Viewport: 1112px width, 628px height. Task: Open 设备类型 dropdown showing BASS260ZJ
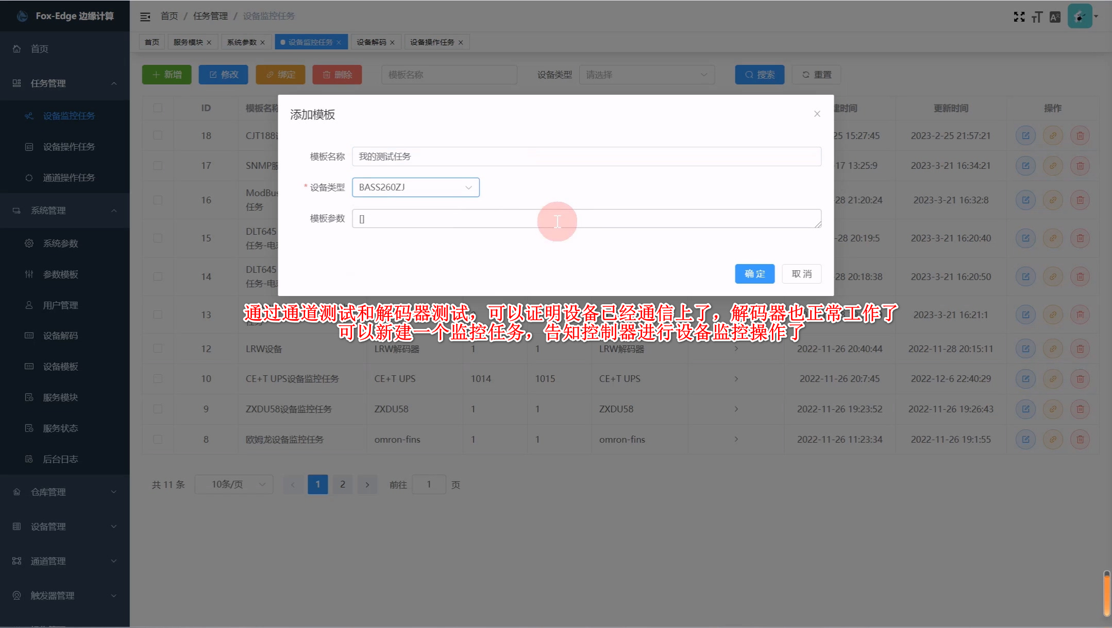coord(415,187)
